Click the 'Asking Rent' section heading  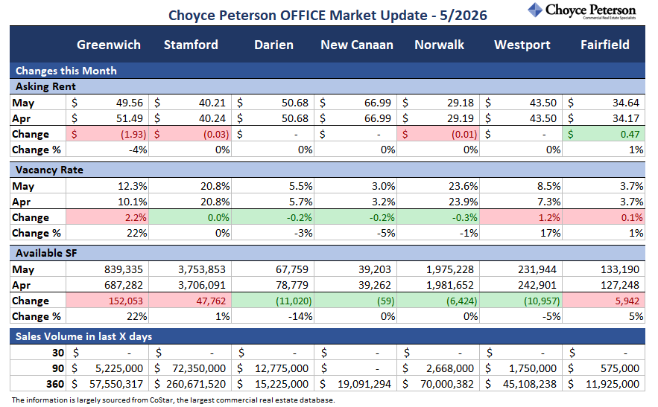[x=327, y=87]
